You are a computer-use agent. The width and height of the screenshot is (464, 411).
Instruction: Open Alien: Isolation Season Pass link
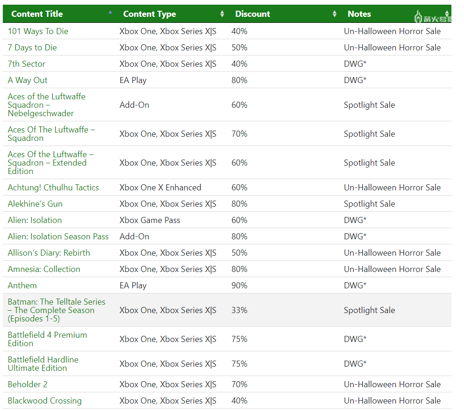(58, 237)
